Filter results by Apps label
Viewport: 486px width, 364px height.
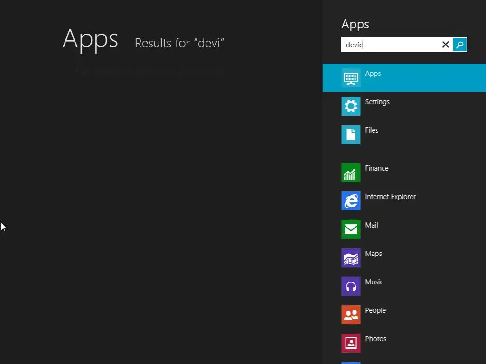(x=373, y=73)
